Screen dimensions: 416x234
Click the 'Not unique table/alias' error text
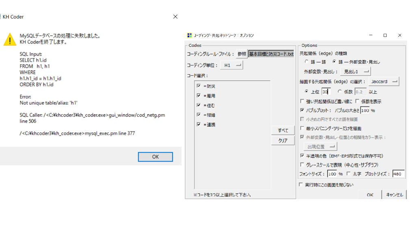point(48,103)
